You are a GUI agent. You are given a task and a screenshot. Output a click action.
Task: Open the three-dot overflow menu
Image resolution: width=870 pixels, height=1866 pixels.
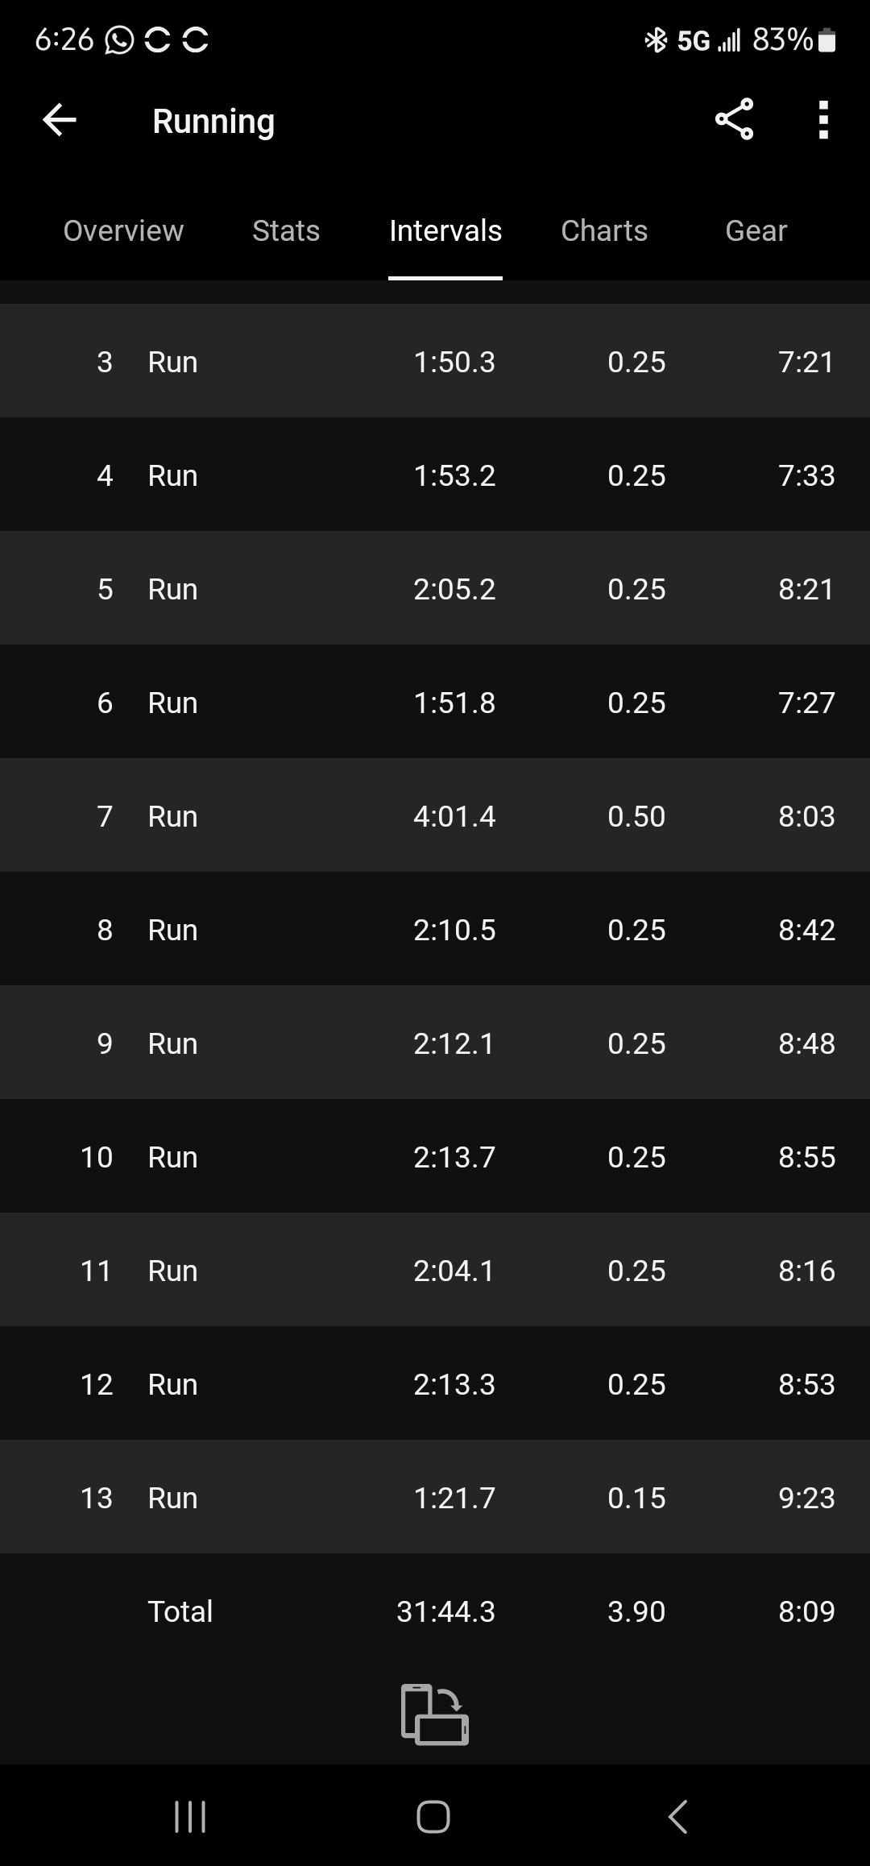tap(822, 120)
